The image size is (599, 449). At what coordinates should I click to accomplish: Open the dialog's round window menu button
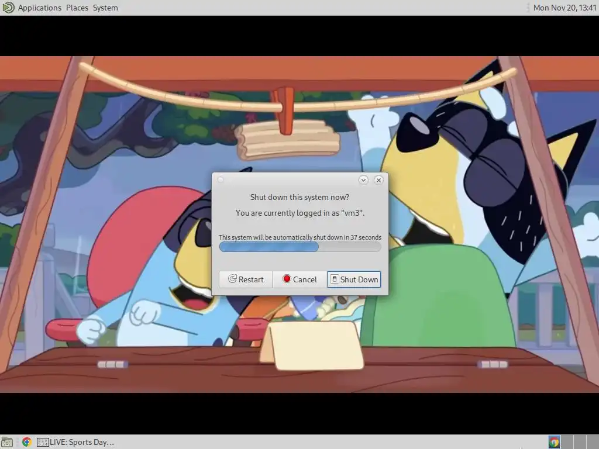(x=221, y=180)
